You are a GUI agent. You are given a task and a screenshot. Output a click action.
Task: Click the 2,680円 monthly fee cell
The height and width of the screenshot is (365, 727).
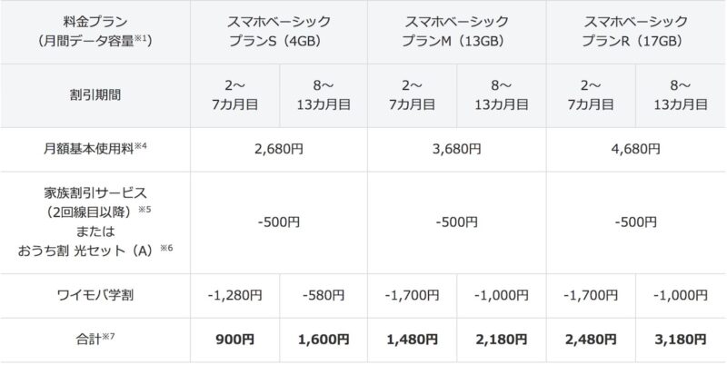[x=278, y=148]
